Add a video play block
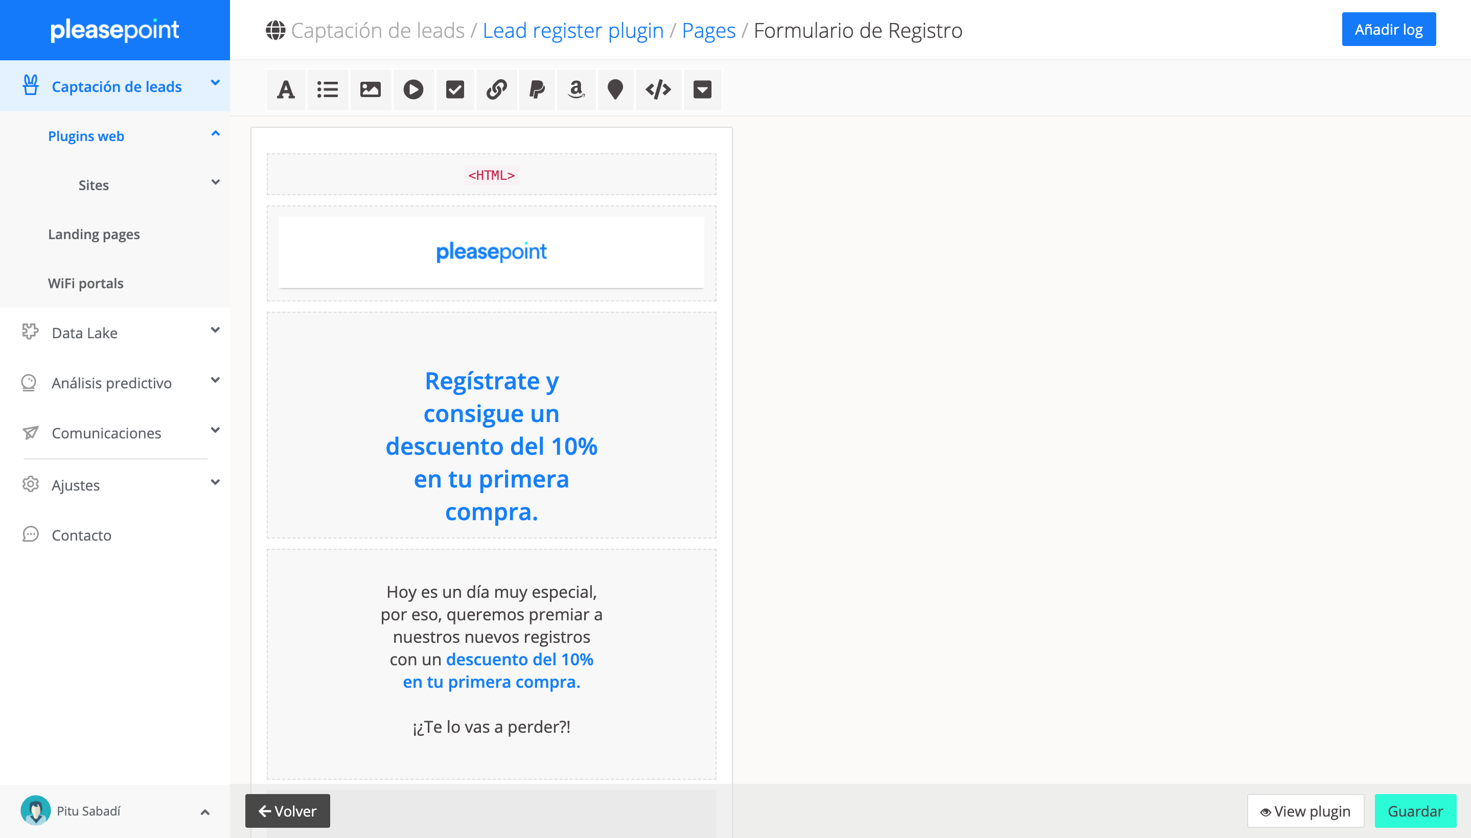 pos(413,90)
